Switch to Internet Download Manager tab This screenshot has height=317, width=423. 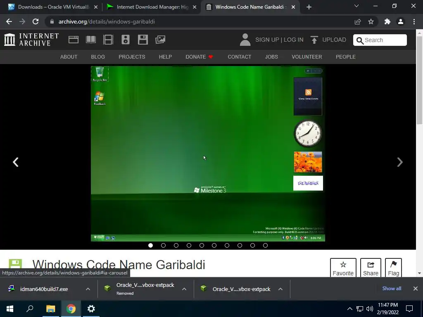[152, 7]
